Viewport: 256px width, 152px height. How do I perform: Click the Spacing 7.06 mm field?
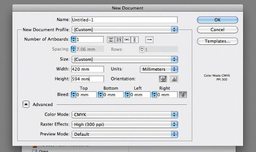(90, 49)
